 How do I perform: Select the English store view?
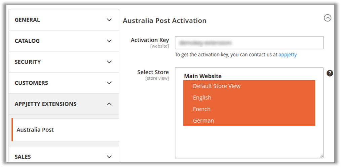[202, 97]
